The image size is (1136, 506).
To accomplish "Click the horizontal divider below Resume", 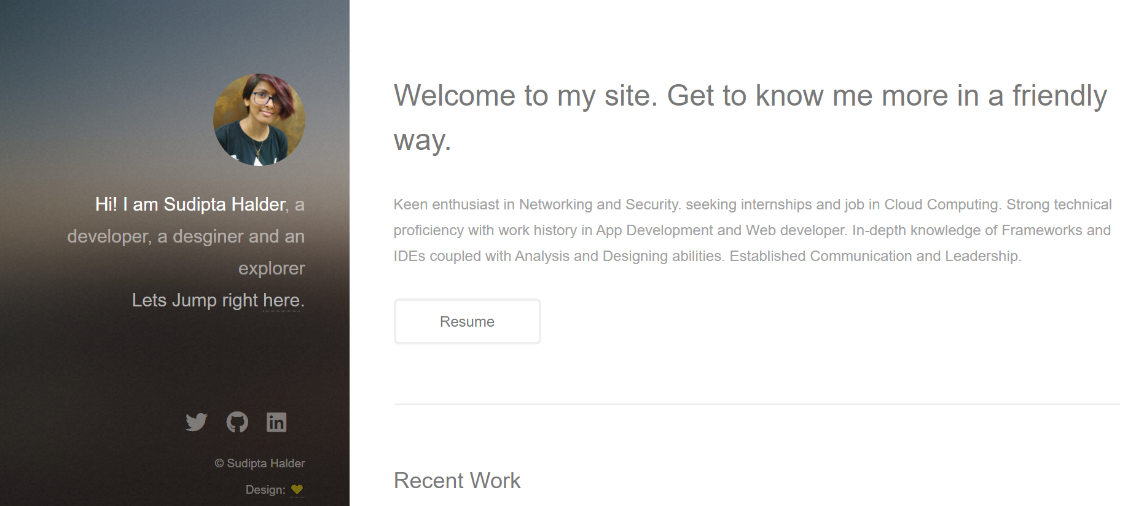I will [756, 405].
